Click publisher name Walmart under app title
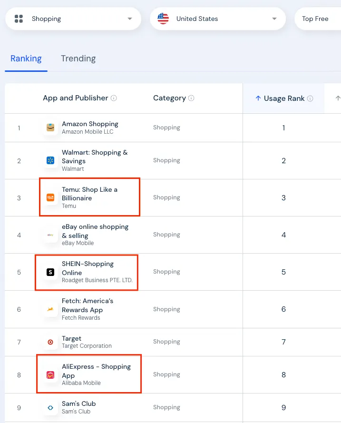Screen dimensions: 341x423 pos(73,169)
